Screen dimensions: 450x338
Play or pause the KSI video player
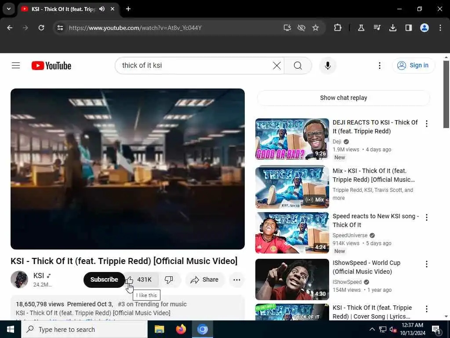pyautogui.click(x=127, y=169)
